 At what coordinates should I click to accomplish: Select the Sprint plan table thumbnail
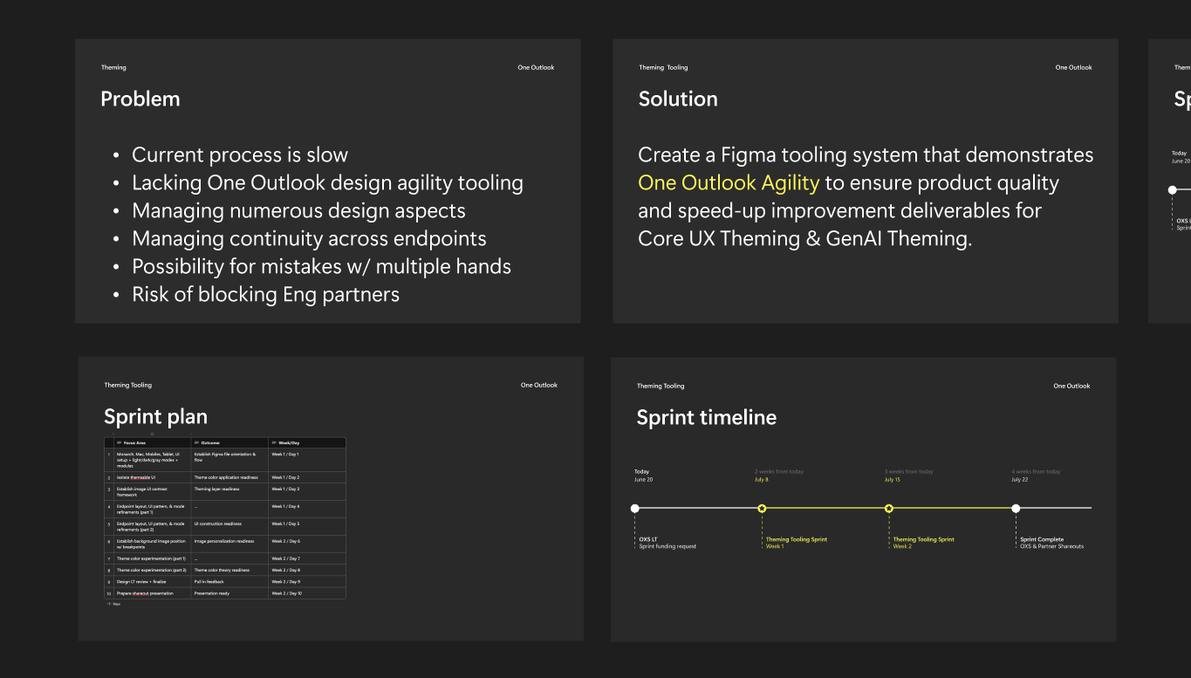(x=225, y=518)
